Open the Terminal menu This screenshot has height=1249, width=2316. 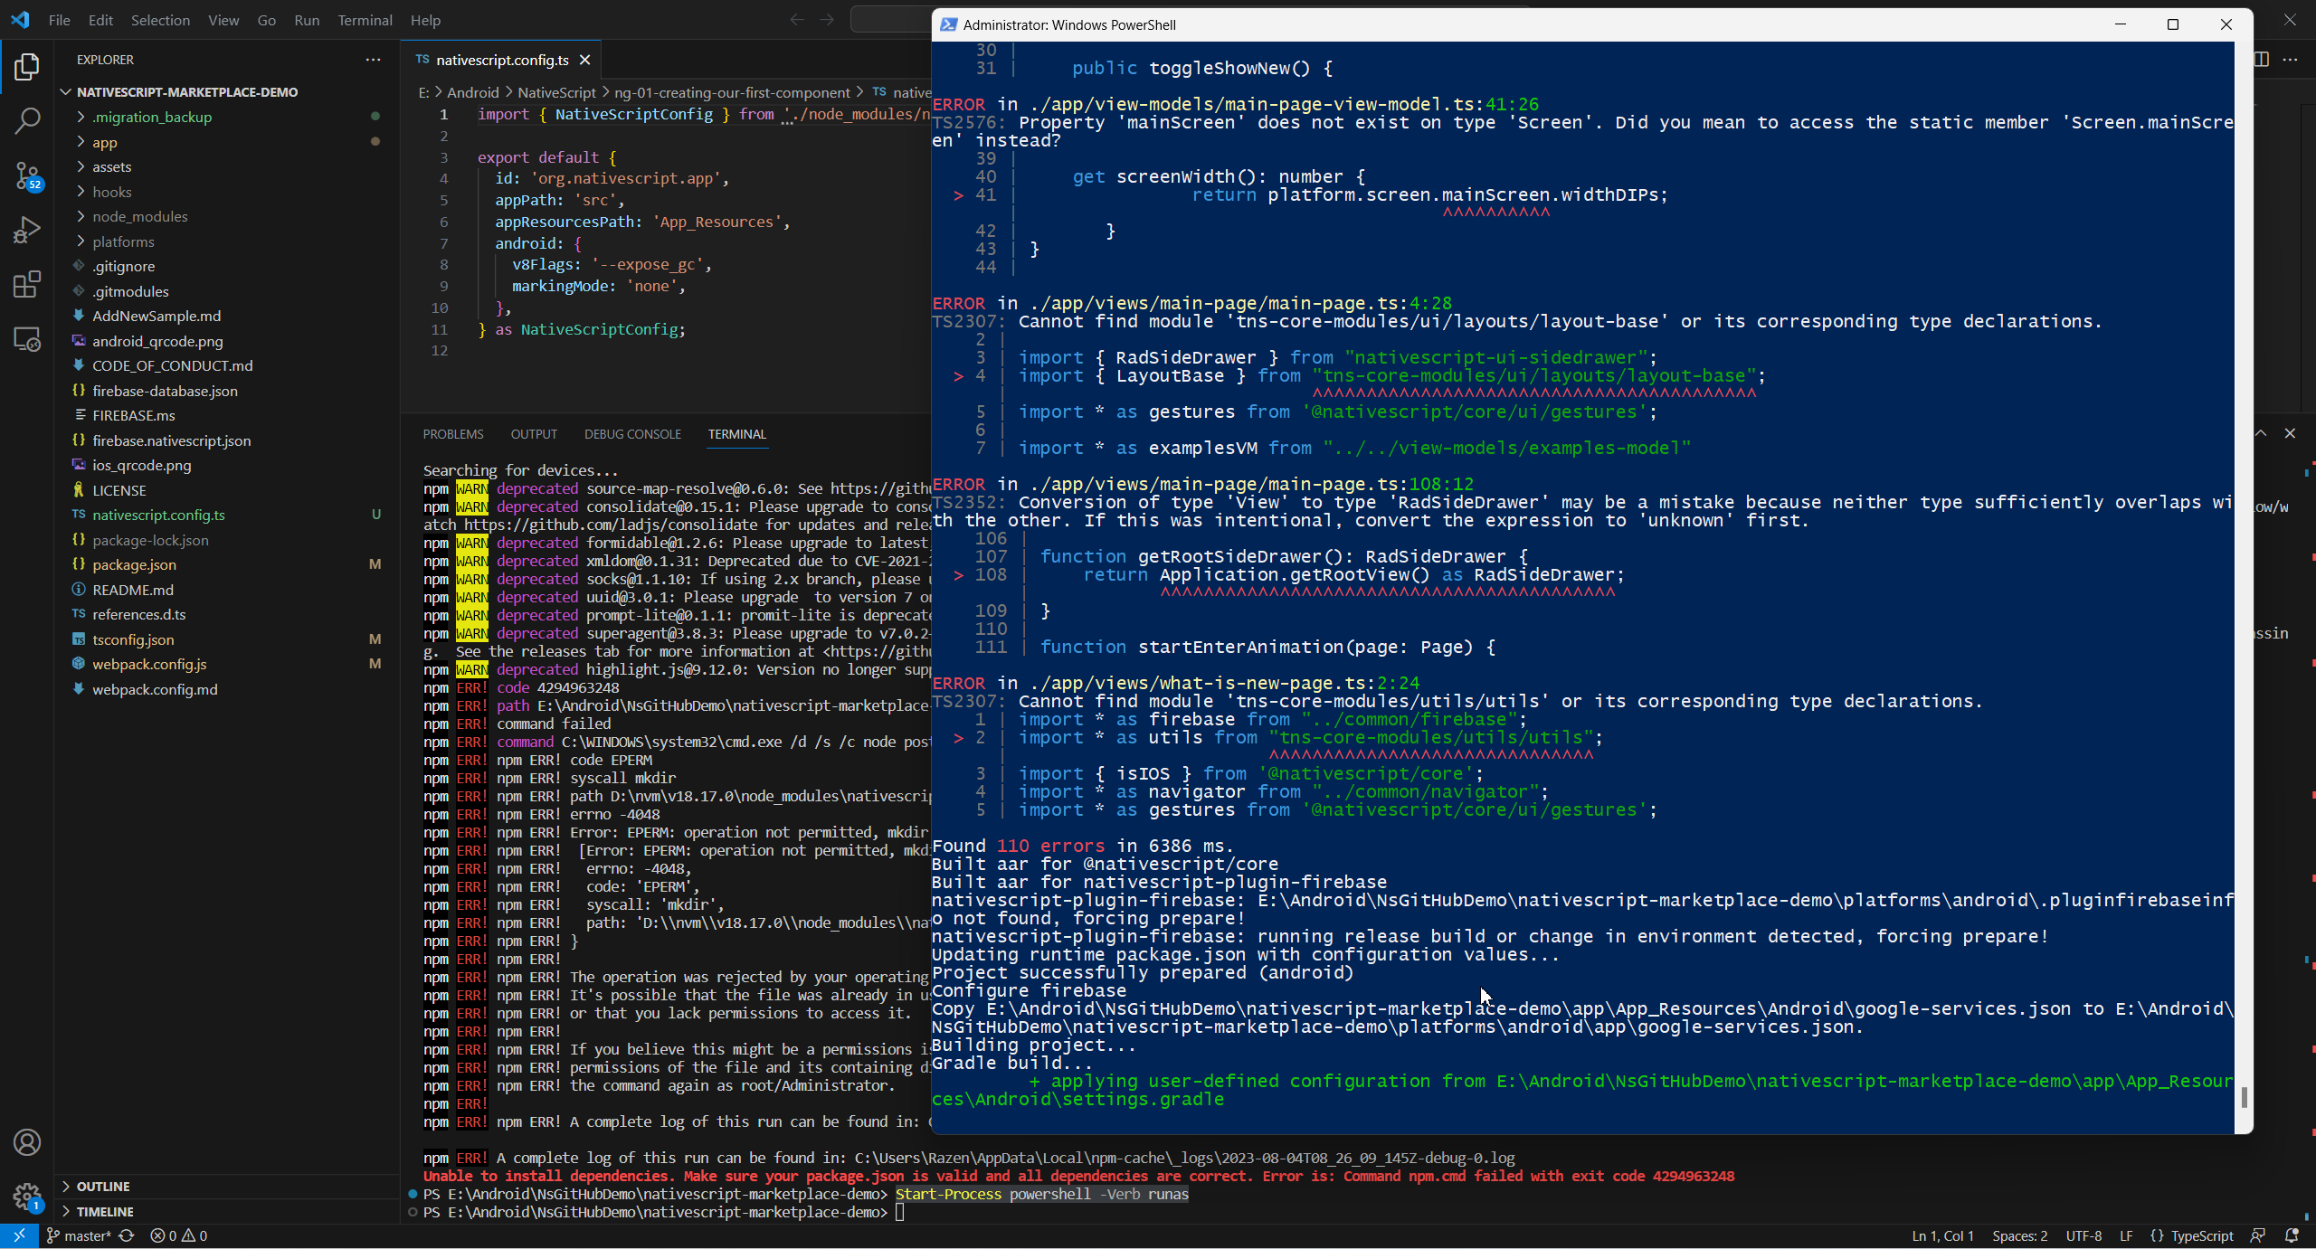(x=365, y=20)
